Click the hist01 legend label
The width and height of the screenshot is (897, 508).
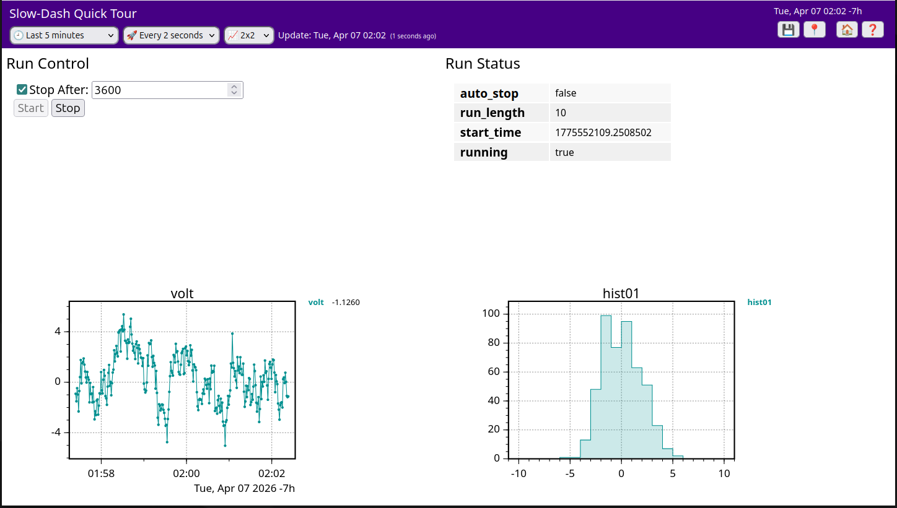click(759, 303)
